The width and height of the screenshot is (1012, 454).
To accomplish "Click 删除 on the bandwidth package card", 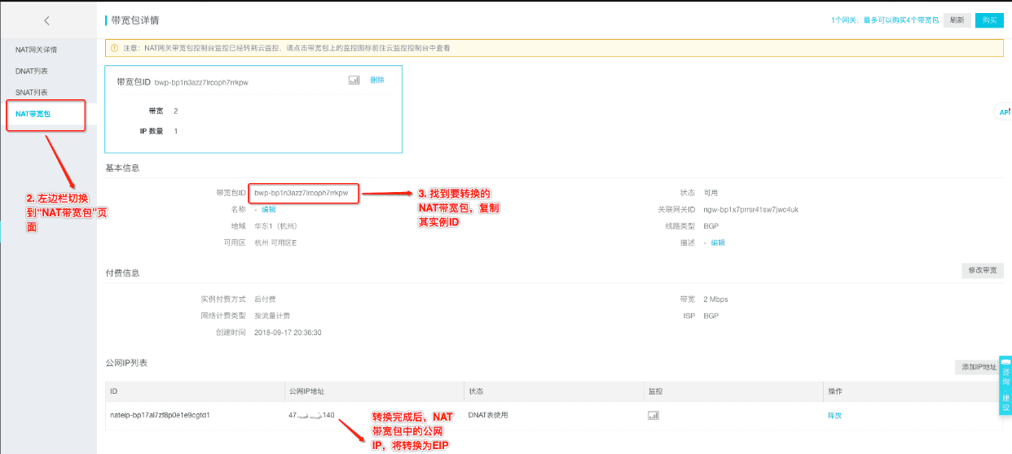I will (377, 81).
